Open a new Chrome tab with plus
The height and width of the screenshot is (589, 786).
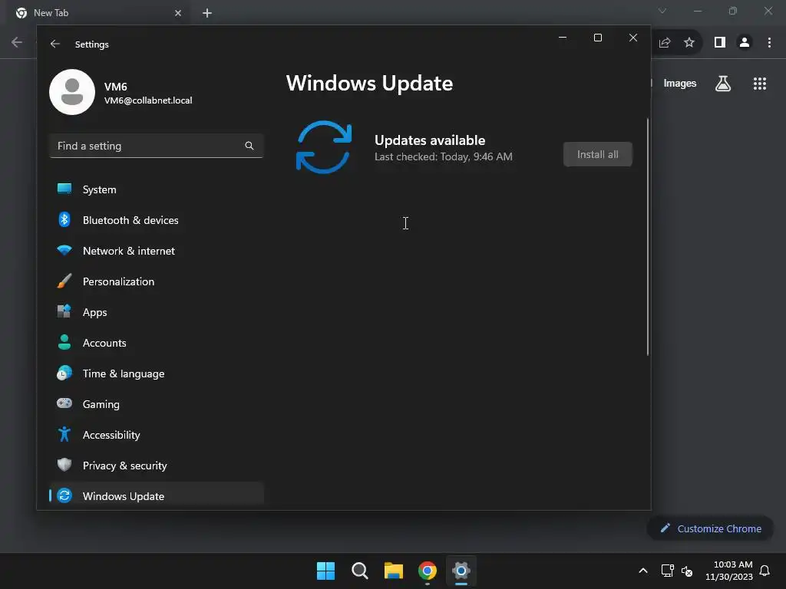coord(207,13)
